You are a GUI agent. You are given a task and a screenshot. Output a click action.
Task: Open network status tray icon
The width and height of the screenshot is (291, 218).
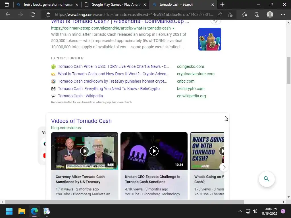tap(248, 211)
